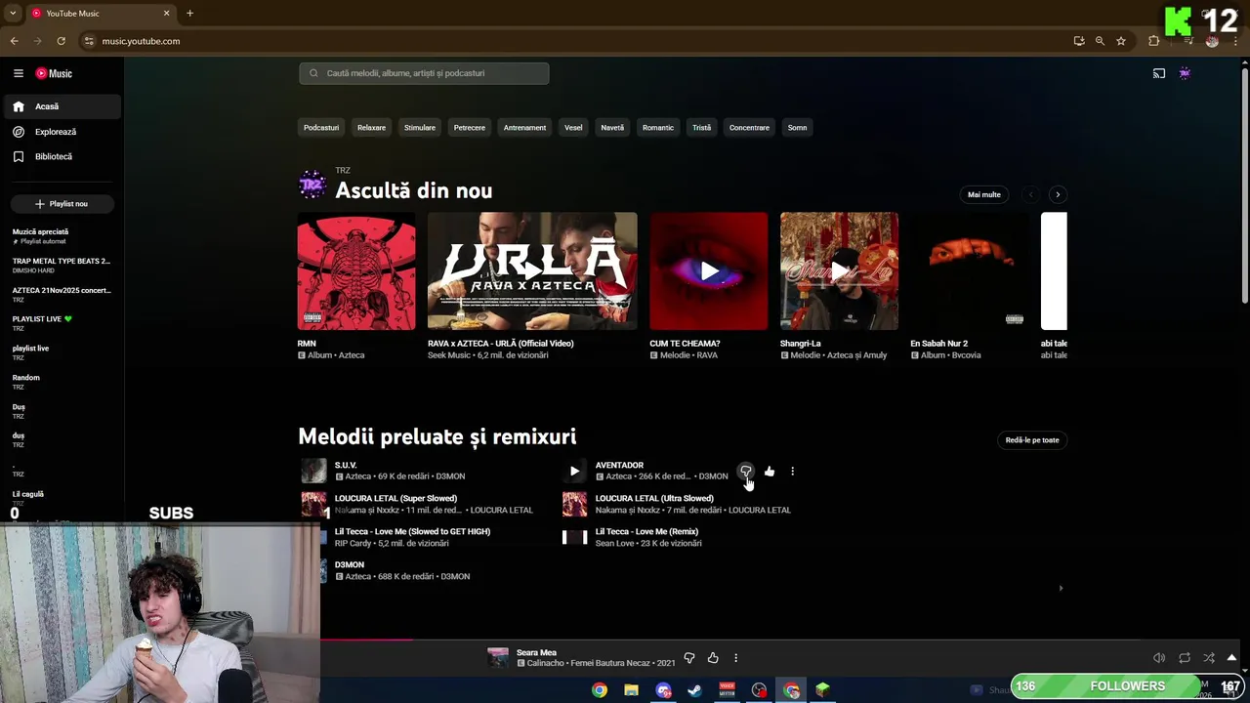
Task: Dislike Seara Mea in player bar
Action: (x=689, y=658)
